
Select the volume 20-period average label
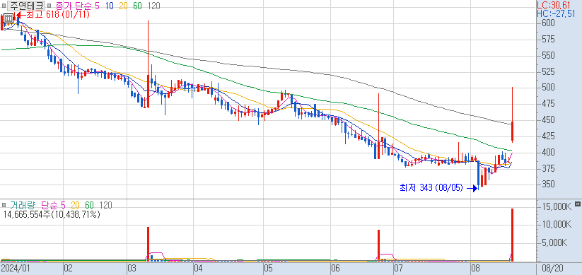tap(75, 205)
